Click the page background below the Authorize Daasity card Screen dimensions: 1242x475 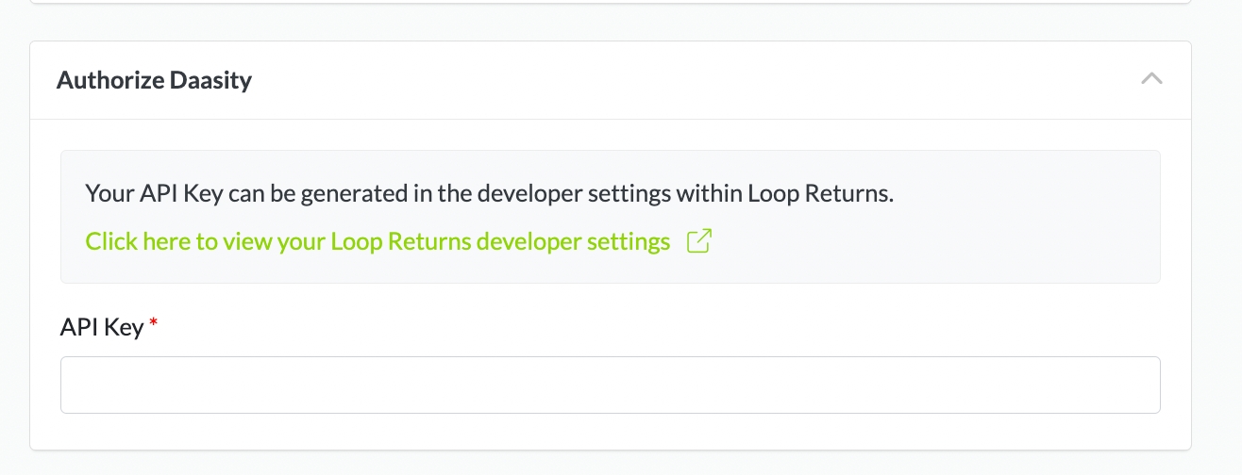[610, 464]
